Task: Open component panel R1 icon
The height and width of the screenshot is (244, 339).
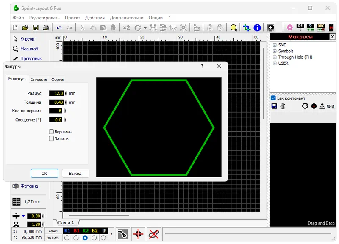Action: tap(300, 27)
